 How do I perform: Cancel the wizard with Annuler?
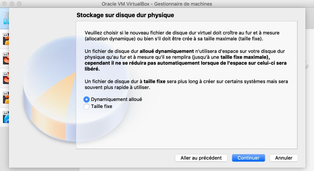[284, 158]
